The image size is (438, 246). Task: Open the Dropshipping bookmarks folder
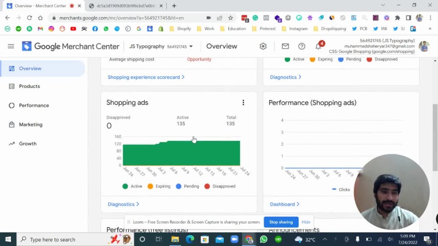(x=330, y=29)
